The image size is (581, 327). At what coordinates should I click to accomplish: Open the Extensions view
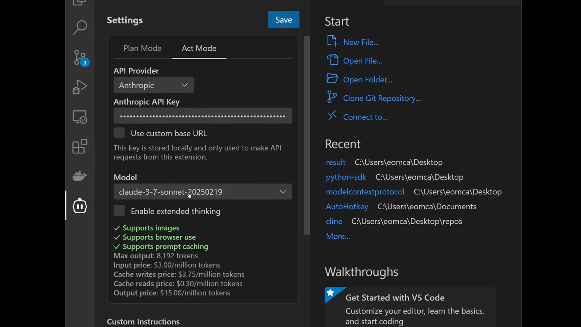point(80,146)
